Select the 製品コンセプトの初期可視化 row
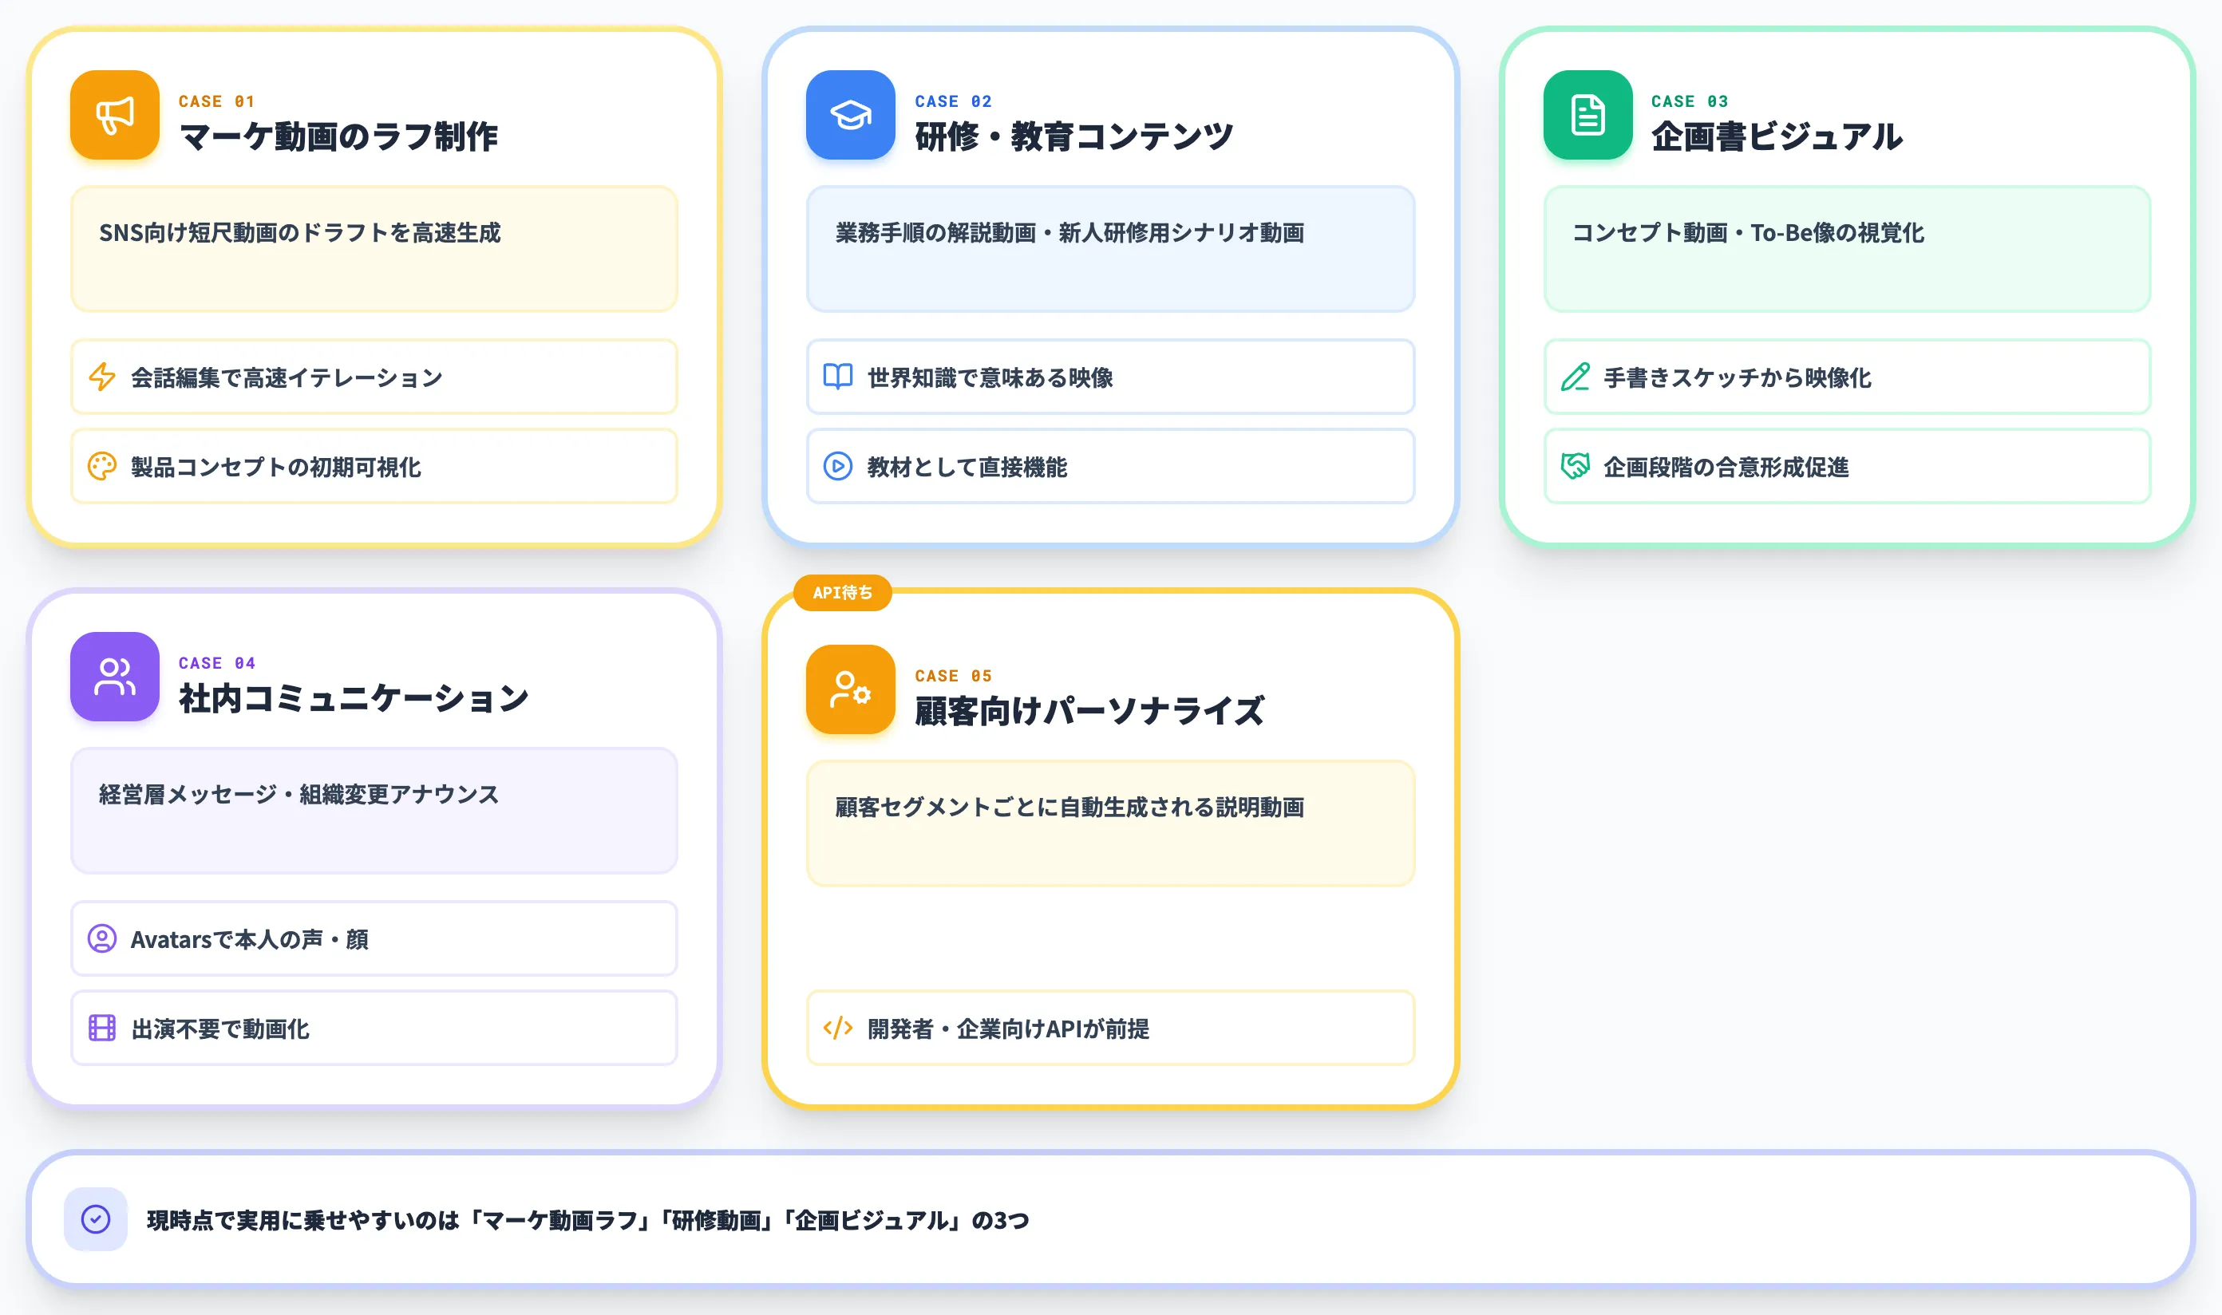Image resolution: width=2222 pixels, height=1315 pixels. coord(374,466)
